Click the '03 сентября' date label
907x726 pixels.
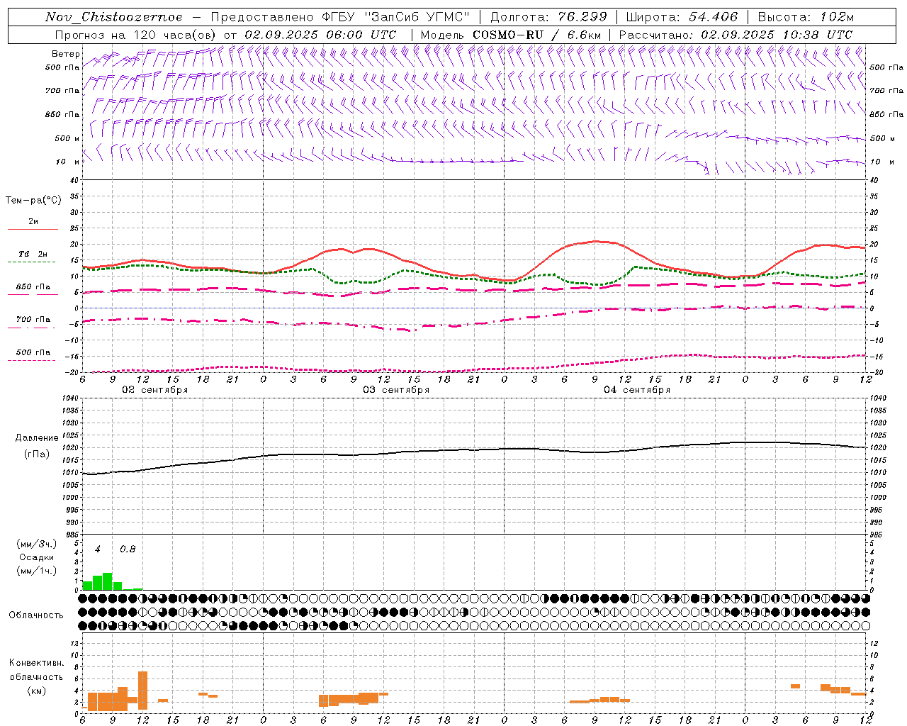point(396,390)
